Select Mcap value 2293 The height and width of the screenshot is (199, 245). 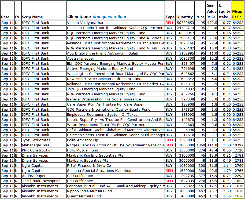click(238, 176)
